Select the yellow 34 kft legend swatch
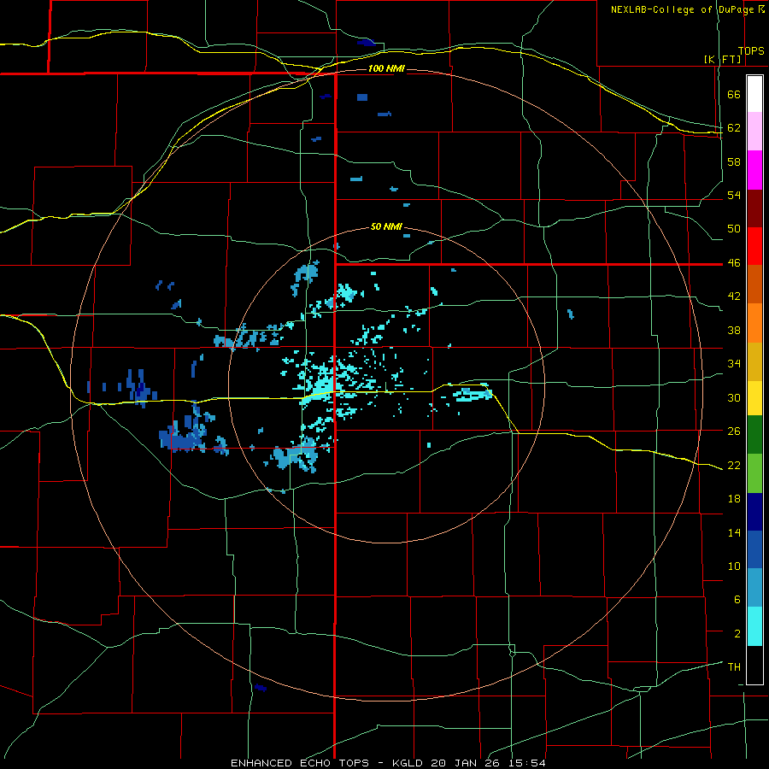Viewport: 769px width, 769px height. point(754,397)
